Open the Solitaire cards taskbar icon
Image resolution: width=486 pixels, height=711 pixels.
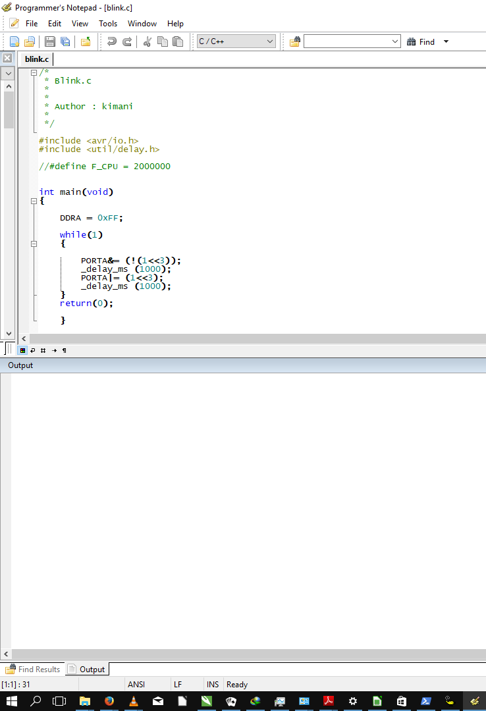click(231, 701)
